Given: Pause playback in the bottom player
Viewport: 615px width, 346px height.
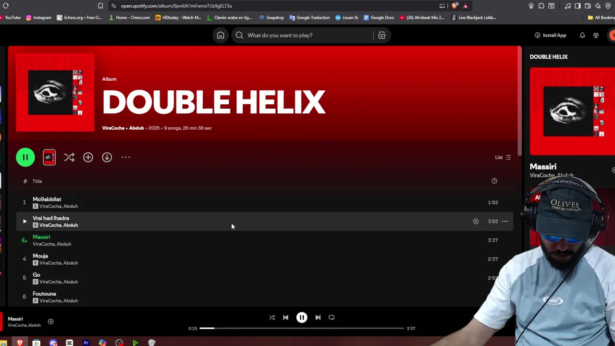Looking at the screenshot, I should pos(302,317).
